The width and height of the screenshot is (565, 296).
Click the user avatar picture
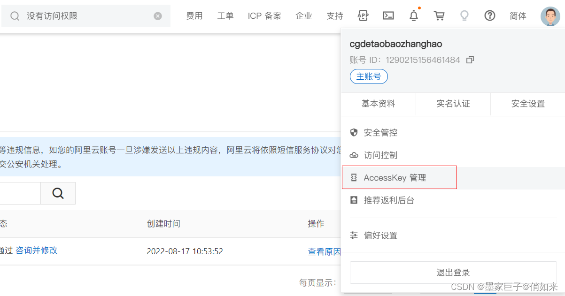(550, 16)
